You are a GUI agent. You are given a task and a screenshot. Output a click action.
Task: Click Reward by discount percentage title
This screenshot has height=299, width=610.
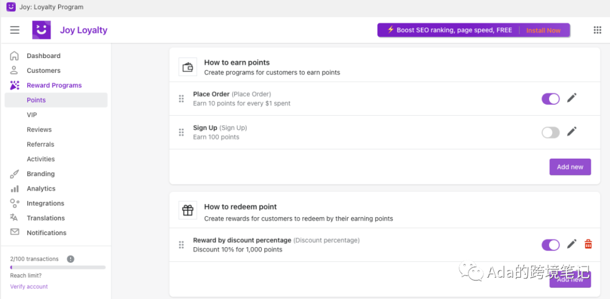pyautogui.click(x=242, y=240)
